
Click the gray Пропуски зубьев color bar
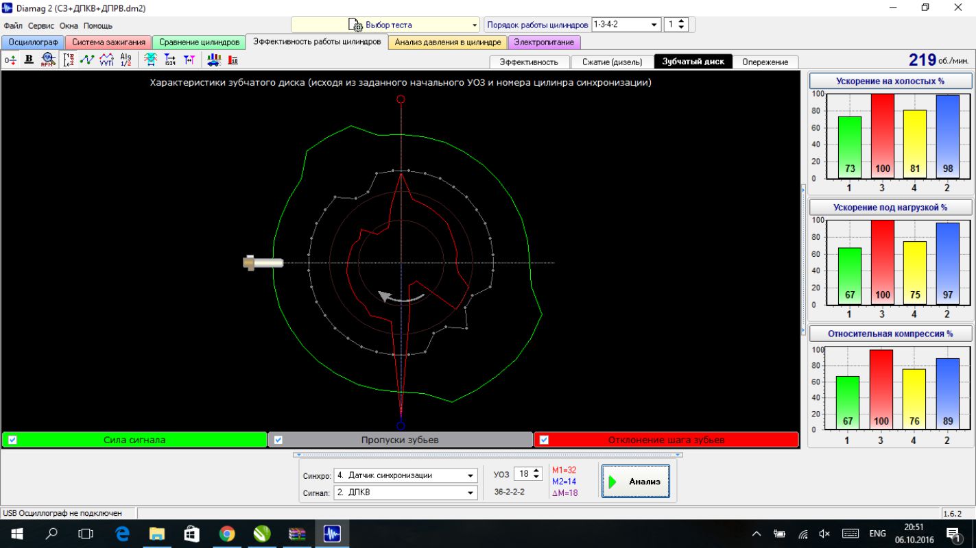pyautogui.click(x=400, y=440)
